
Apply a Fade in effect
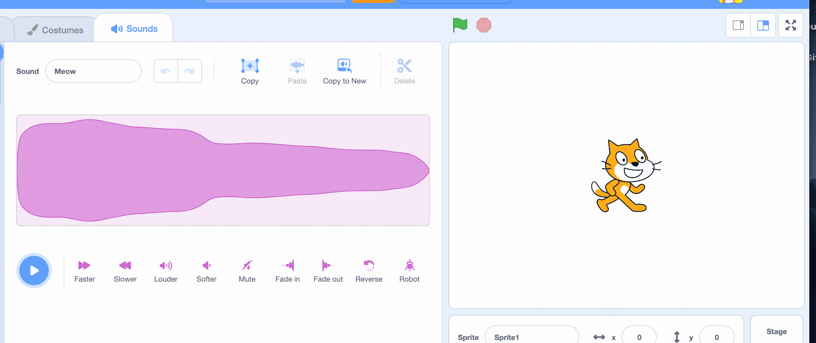coord(287,271)
